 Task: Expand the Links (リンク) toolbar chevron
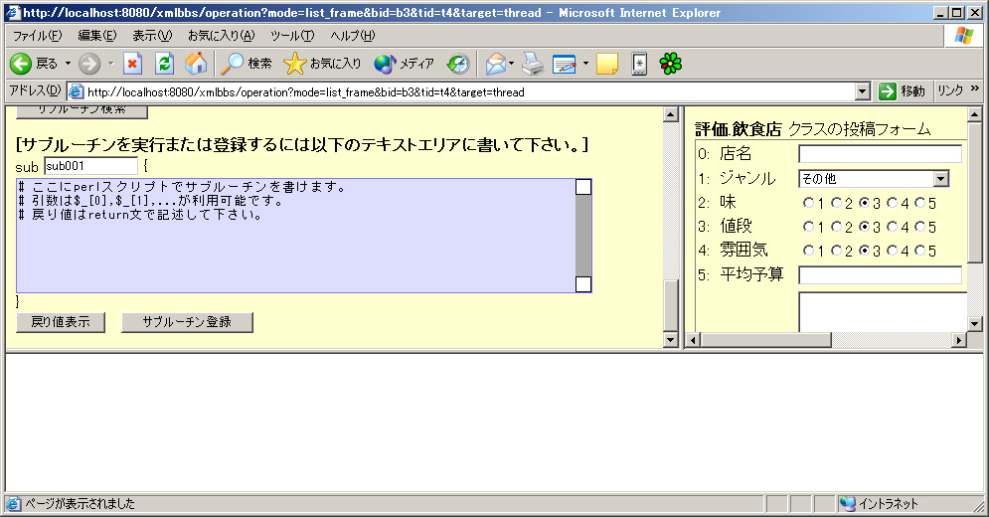click(x=974, y=88)
